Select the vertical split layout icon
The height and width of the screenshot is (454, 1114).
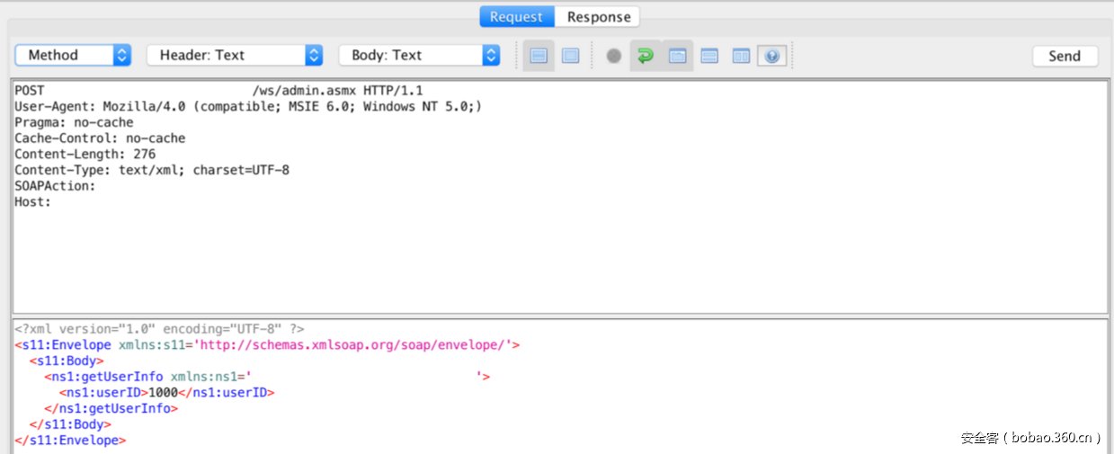pos(741,56)
